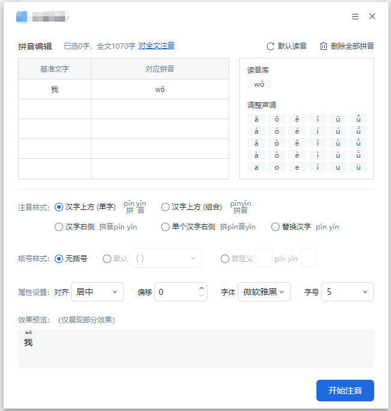Pick tone letter ē

click(x=297, y=119)
